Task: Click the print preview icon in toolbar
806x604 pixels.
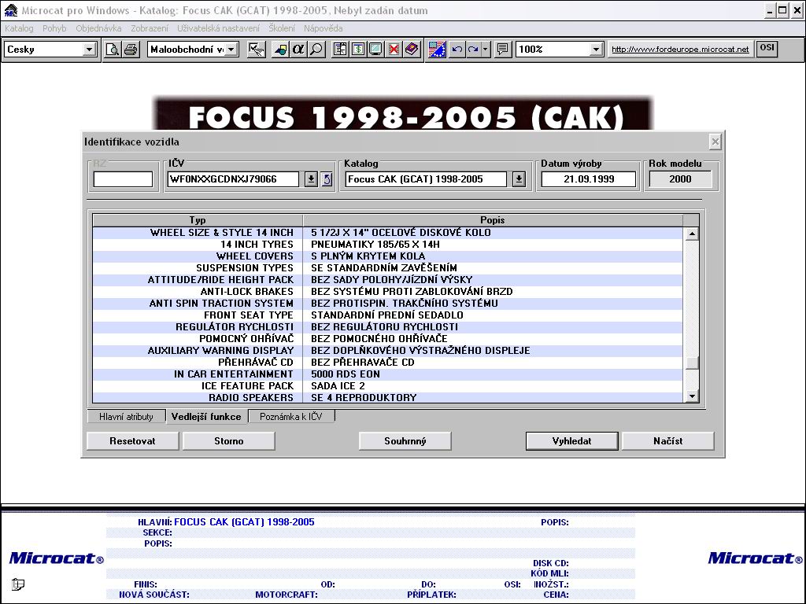Action: point(113,50)
